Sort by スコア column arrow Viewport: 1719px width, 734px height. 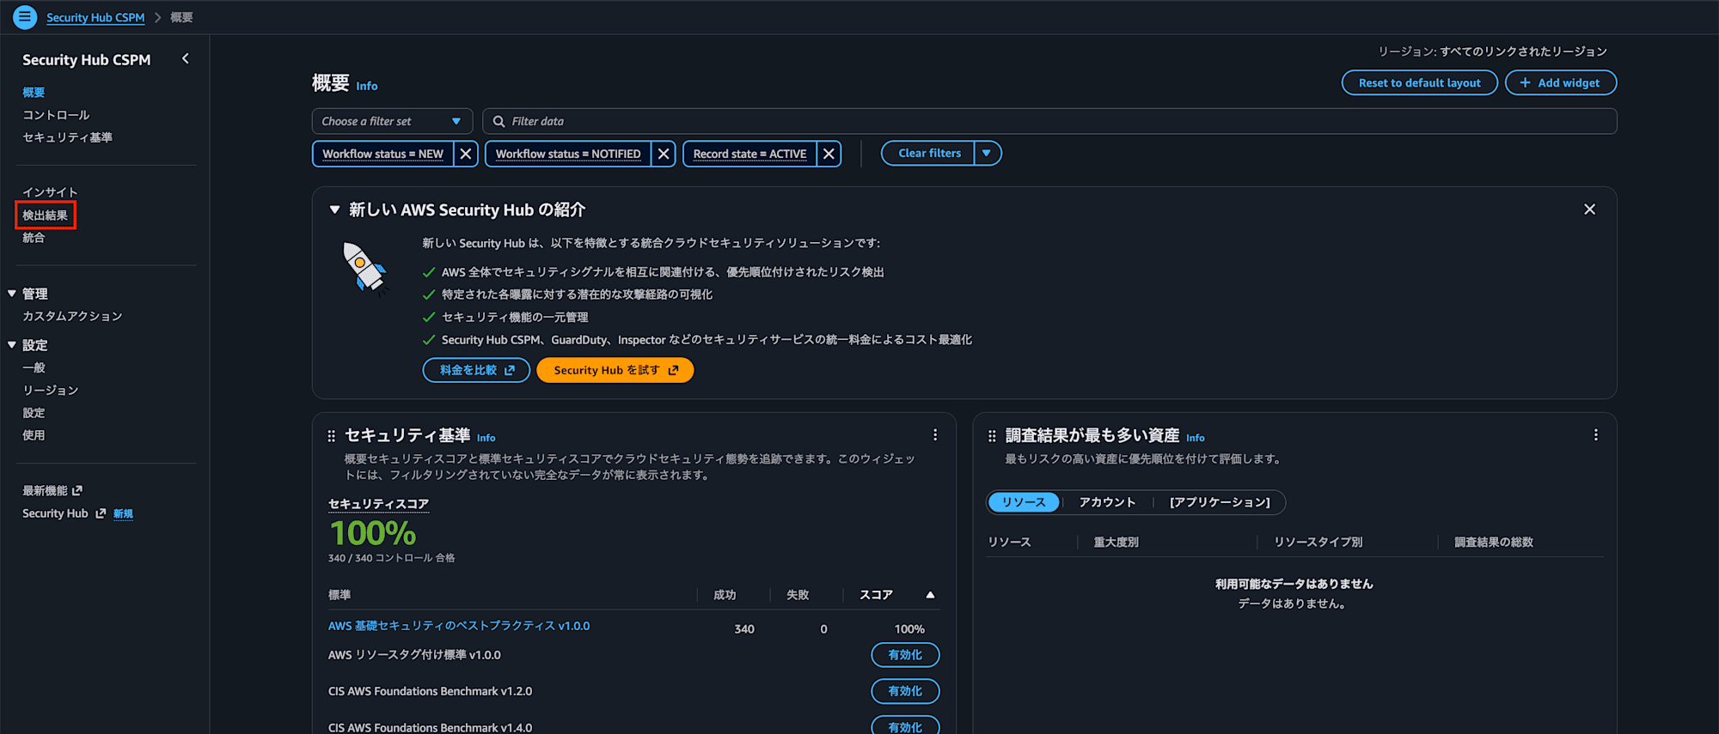930,595
